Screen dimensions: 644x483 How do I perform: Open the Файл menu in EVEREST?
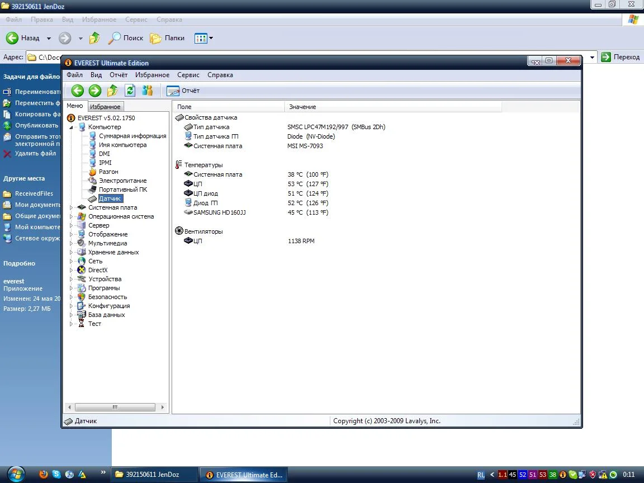click(x=74, y=75)
